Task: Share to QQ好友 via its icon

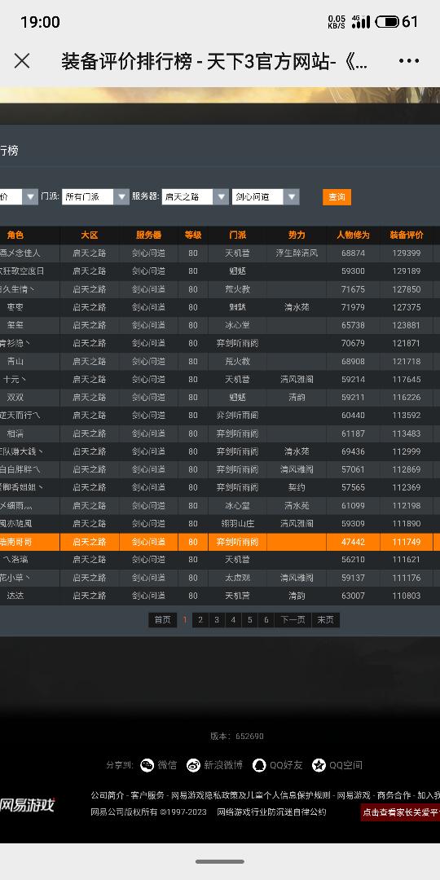Action: point(259,765)
